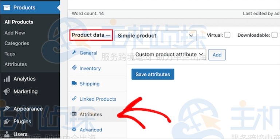280x139 pixels.
Task: Open the Simple product type dropdown
Action: coord(155,36)
